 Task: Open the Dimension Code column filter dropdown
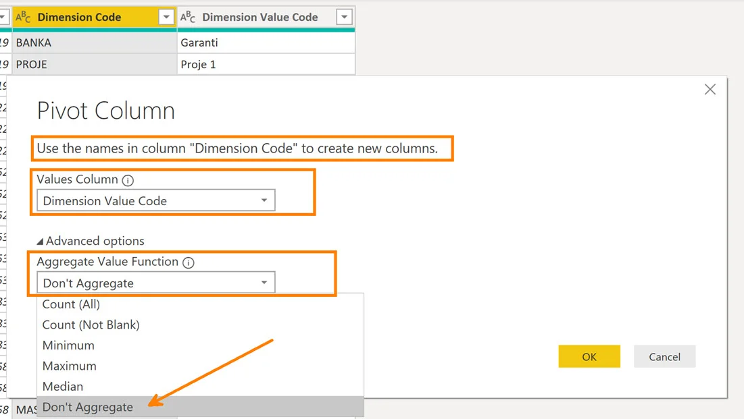[166, 18]
